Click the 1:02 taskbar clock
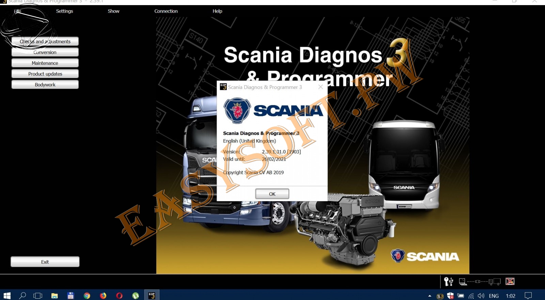This screenshot has width=545, height=300. tap(511, 296)
